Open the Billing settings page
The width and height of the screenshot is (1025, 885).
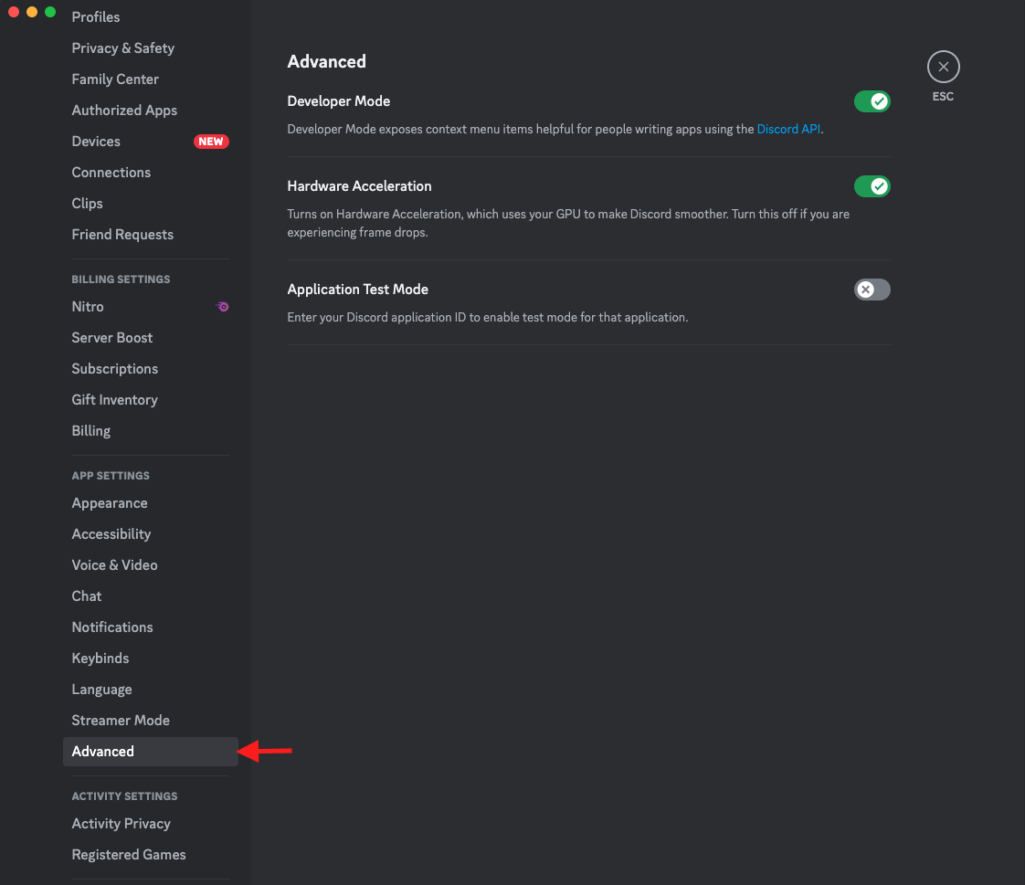coord(90,430)
